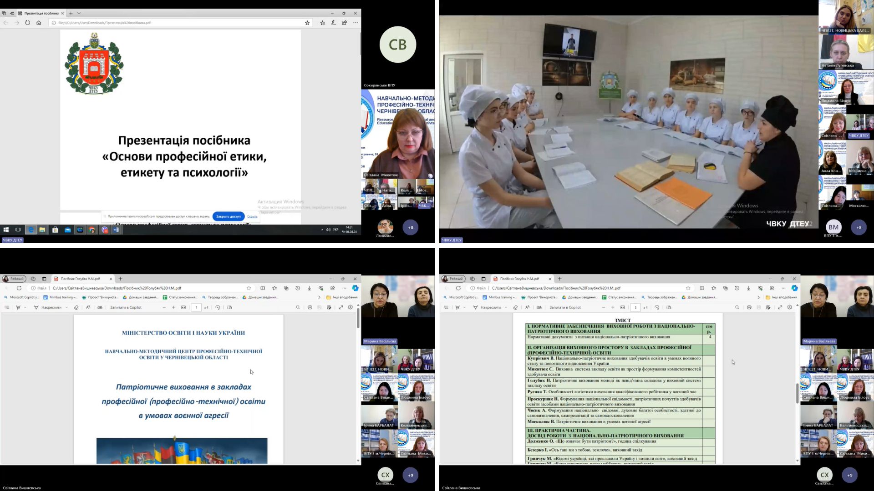The height and width of the screenshot is (491, 874).
Task: Expand tab list chevron beside new tab button
Action: 79,13
